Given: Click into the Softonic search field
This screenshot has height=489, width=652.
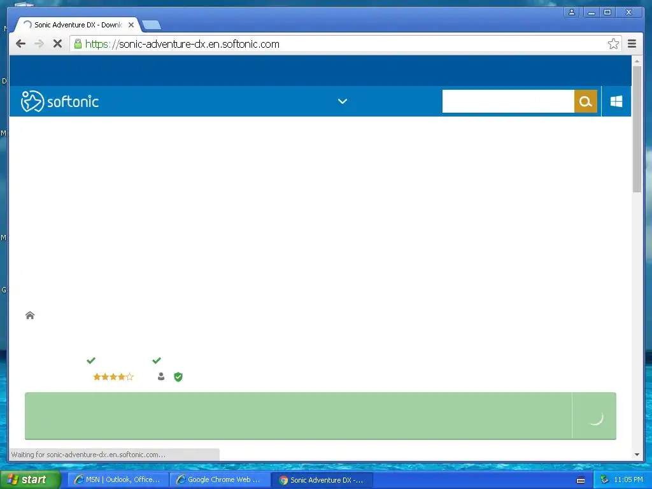Looking at the screenshot, I should tap(508, 101).
